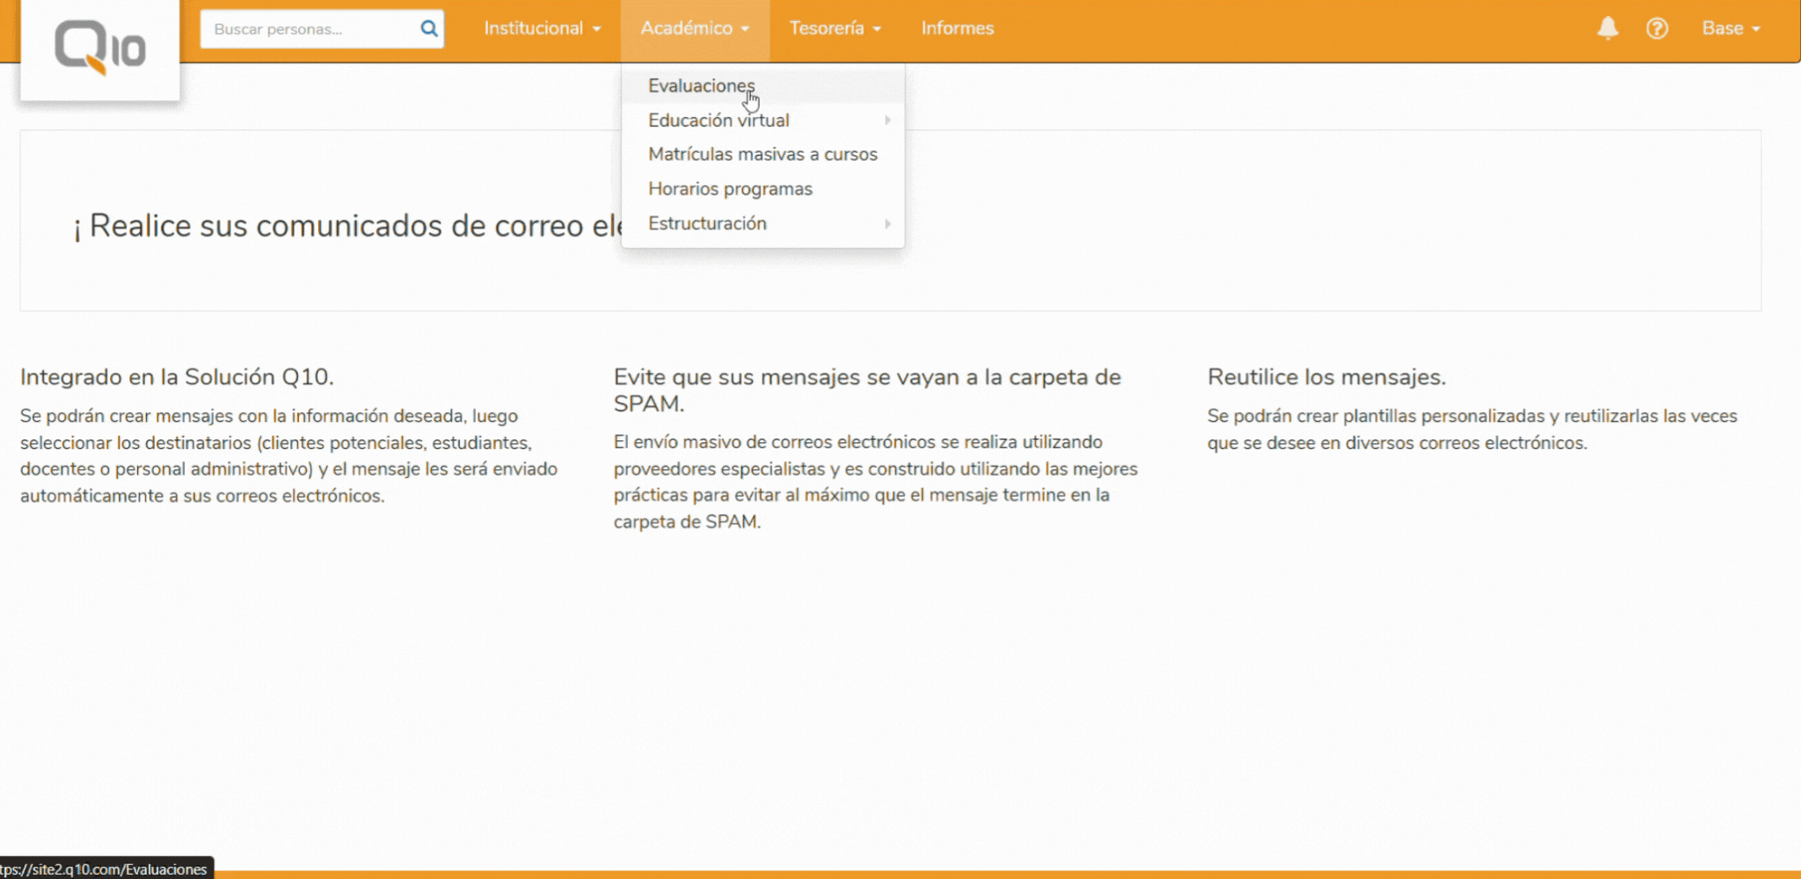Click the Q10 logo

click(99, 47)
